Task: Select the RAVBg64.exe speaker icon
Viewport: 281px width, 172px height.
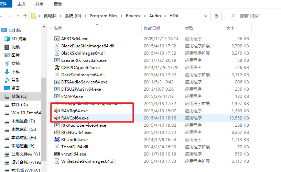Action: (57, 111)
